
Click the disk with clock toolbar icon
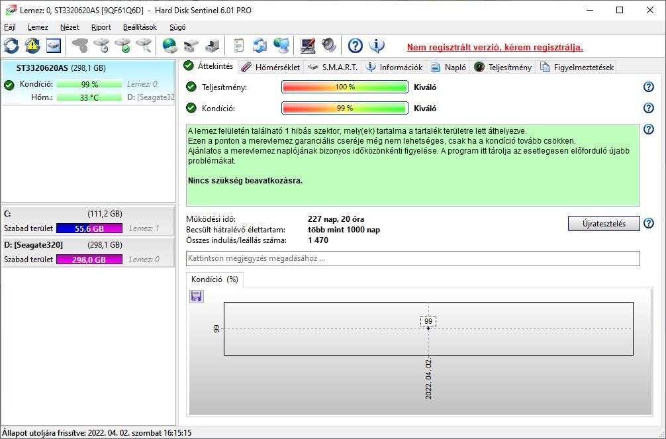tap(101, 46)
